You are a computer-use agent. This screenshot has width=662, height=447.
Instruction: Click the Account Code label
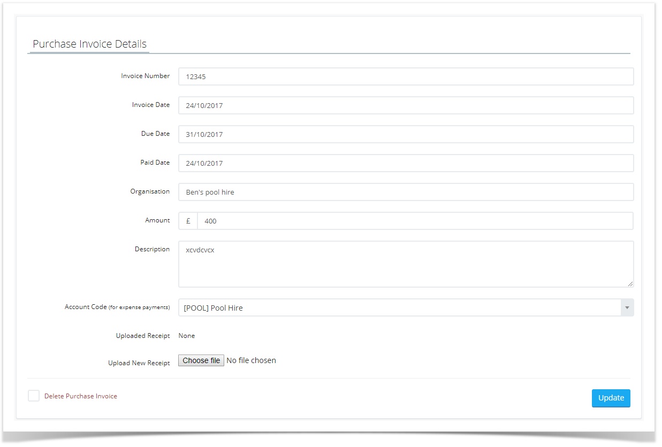[x=117, y=307]
